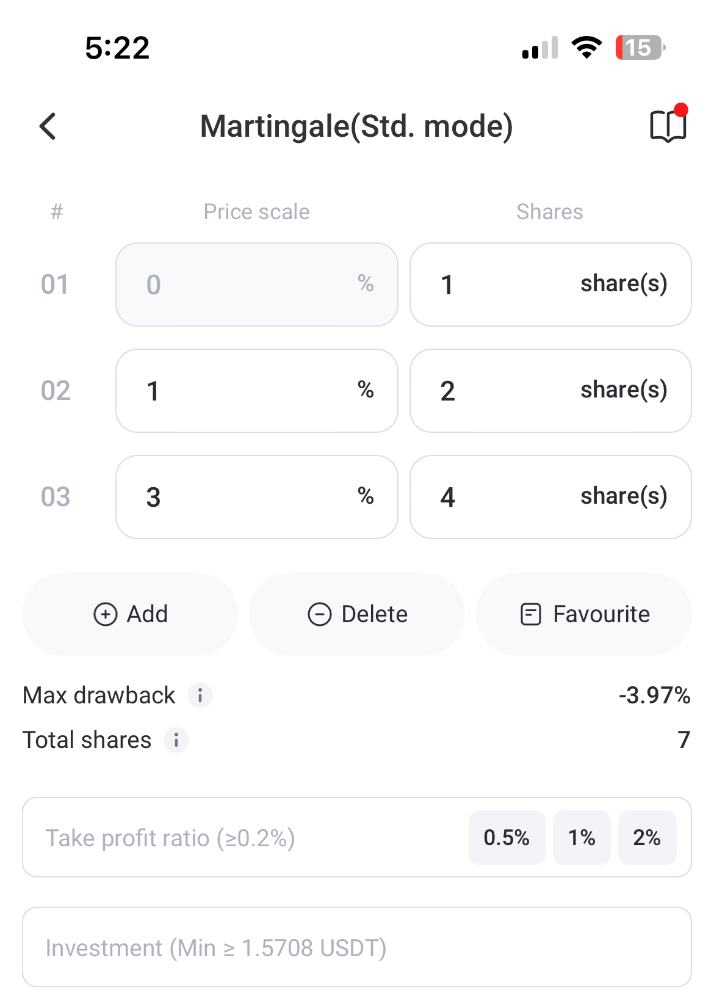Tap the battery indicator in status bar
Screen dimensions: 714x1005
click(x=640, y=48)
